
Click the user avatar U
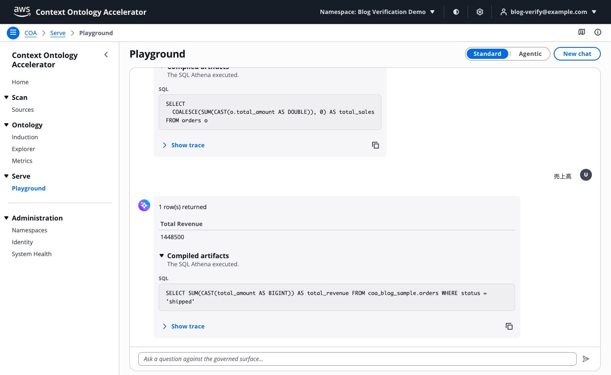[x=586, y=175]
